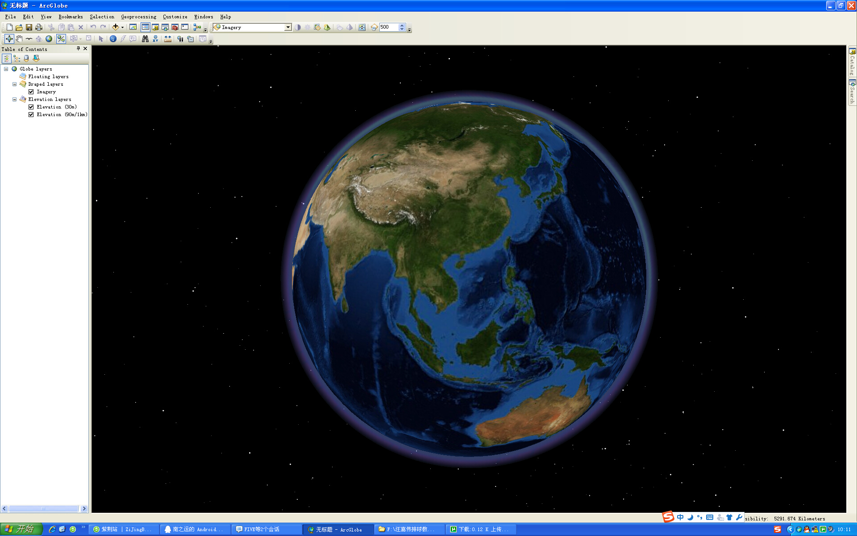Open the Imagery layer dropdown
Image resolution: width=857 pixels, height=536 pixels.
(x=288, y=27)
